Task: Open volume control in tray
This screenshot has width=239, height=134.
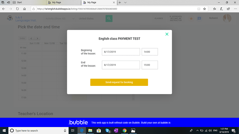Action: point(210,131)
